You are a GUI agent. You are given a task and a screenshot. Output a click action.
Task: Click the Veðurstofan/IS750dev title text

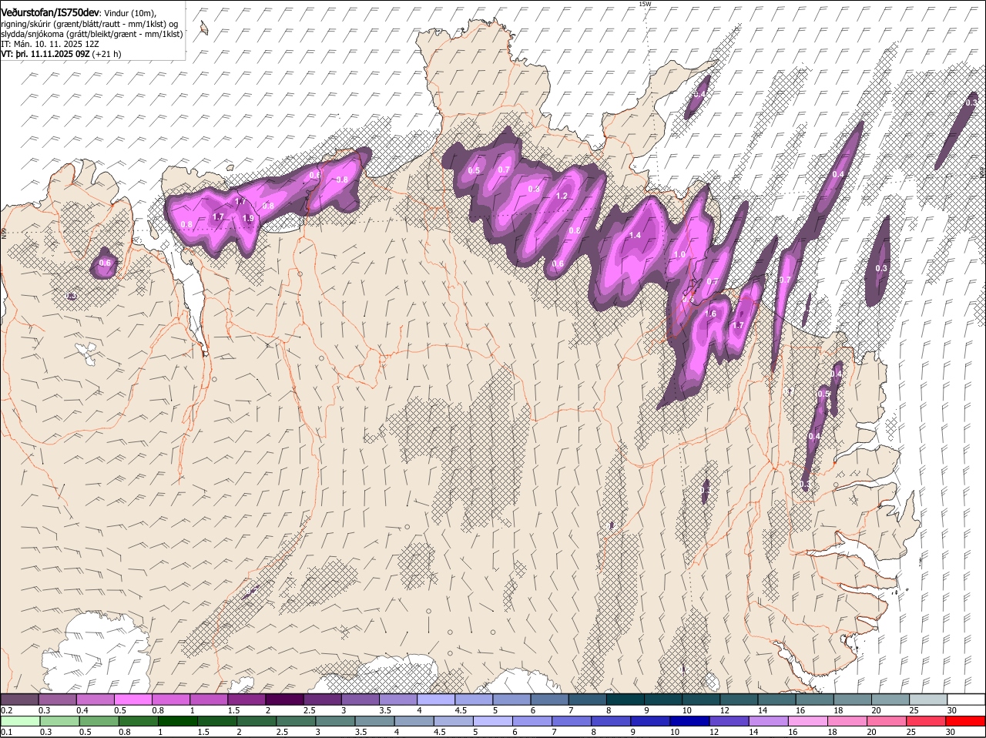[50, 12]
